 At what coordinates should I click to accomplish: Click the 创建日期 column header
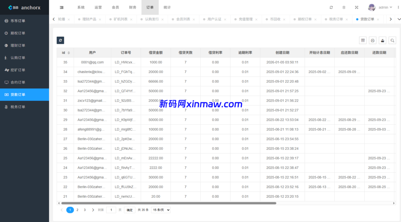tap(282, 52)
